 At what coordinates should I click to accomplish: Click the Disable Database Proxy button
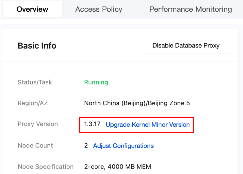point(186,46)
